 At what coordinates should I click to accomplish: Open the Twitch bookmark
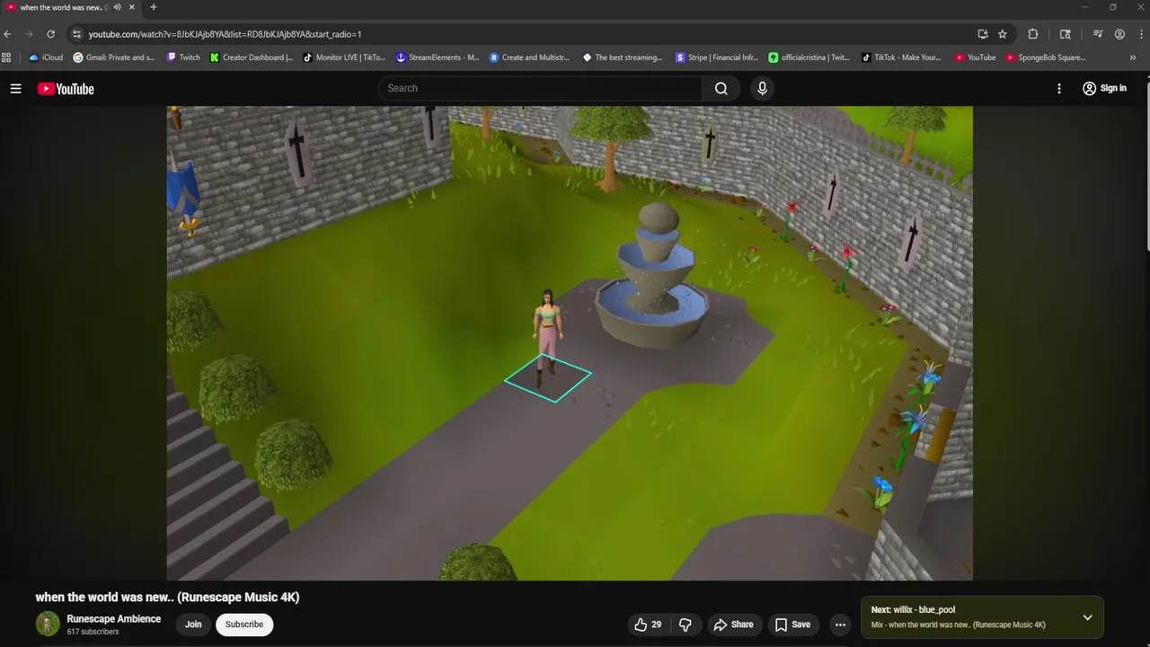(x=183, y=58)
